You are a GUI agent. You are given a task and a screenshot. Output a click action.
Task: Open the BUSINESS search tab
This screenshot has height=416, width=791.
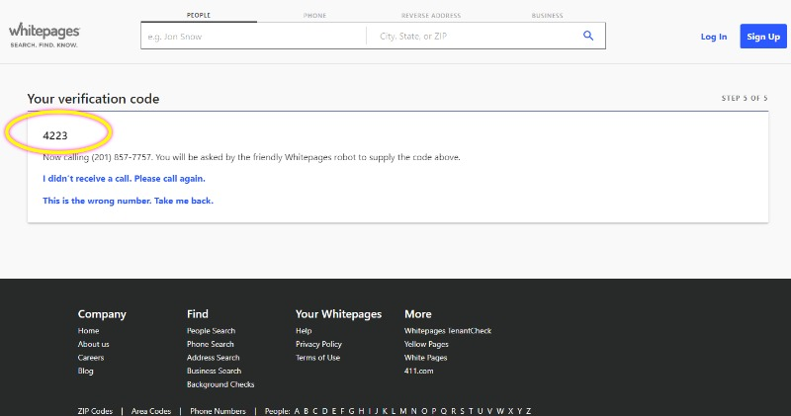(547, 16)
